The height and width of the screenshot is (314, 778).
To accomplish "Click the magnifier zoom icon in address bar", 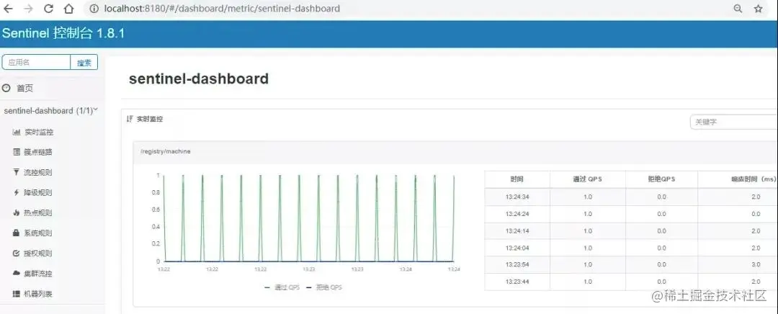I will tap(738, 9).
